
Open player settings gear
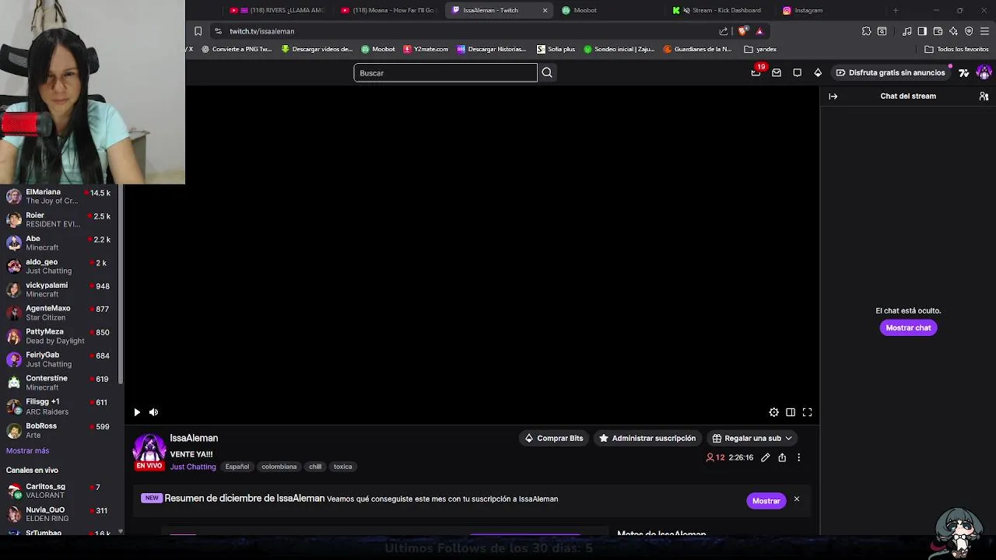(x=773, y=412)
